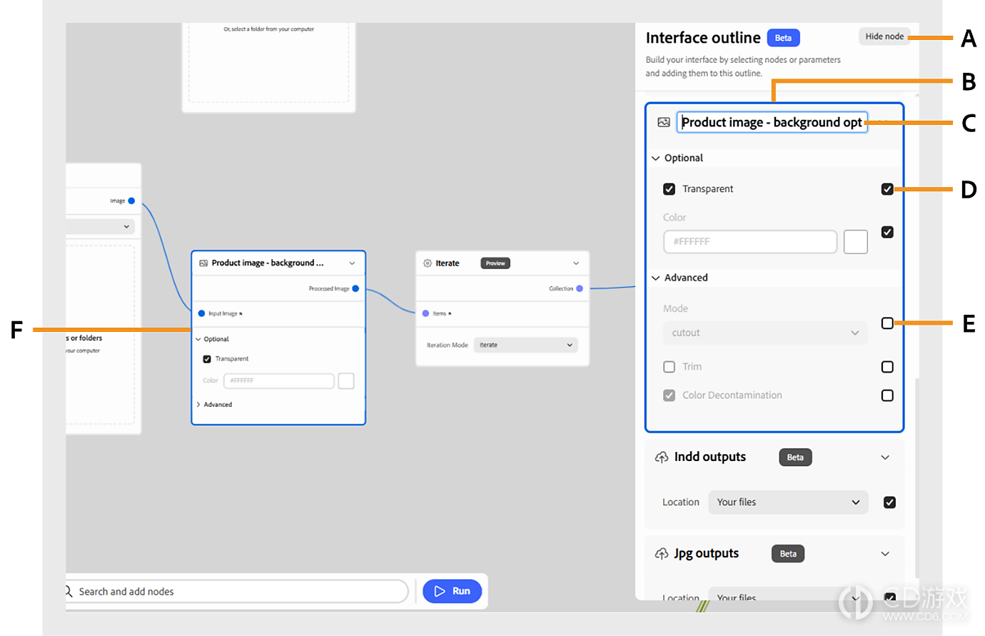Enable the Trim outline inclusion checkbox
Viewport: 985px width, 636px height.
point(887,367)
